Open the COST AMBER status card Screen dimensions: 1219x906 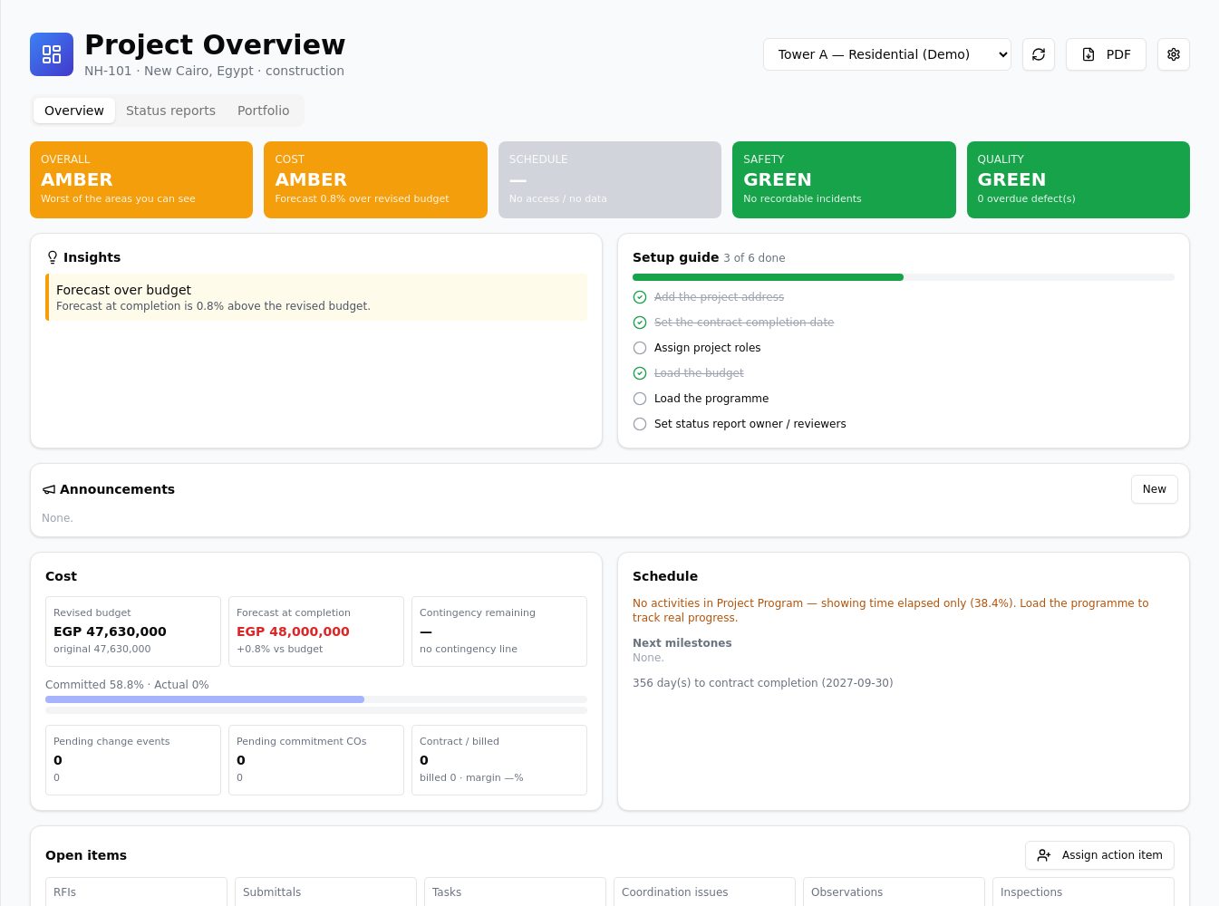(375, 179)
